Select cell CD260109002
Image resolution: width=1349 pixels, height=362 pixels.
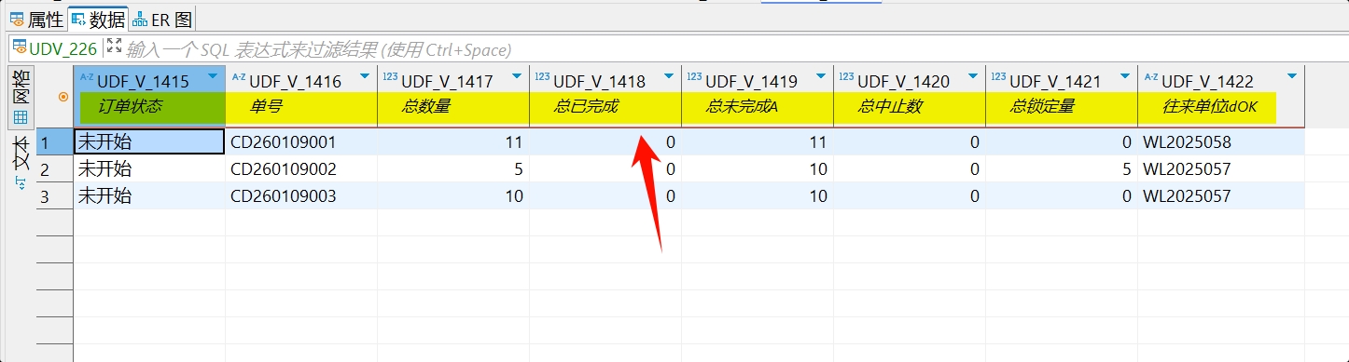(301, 169)
